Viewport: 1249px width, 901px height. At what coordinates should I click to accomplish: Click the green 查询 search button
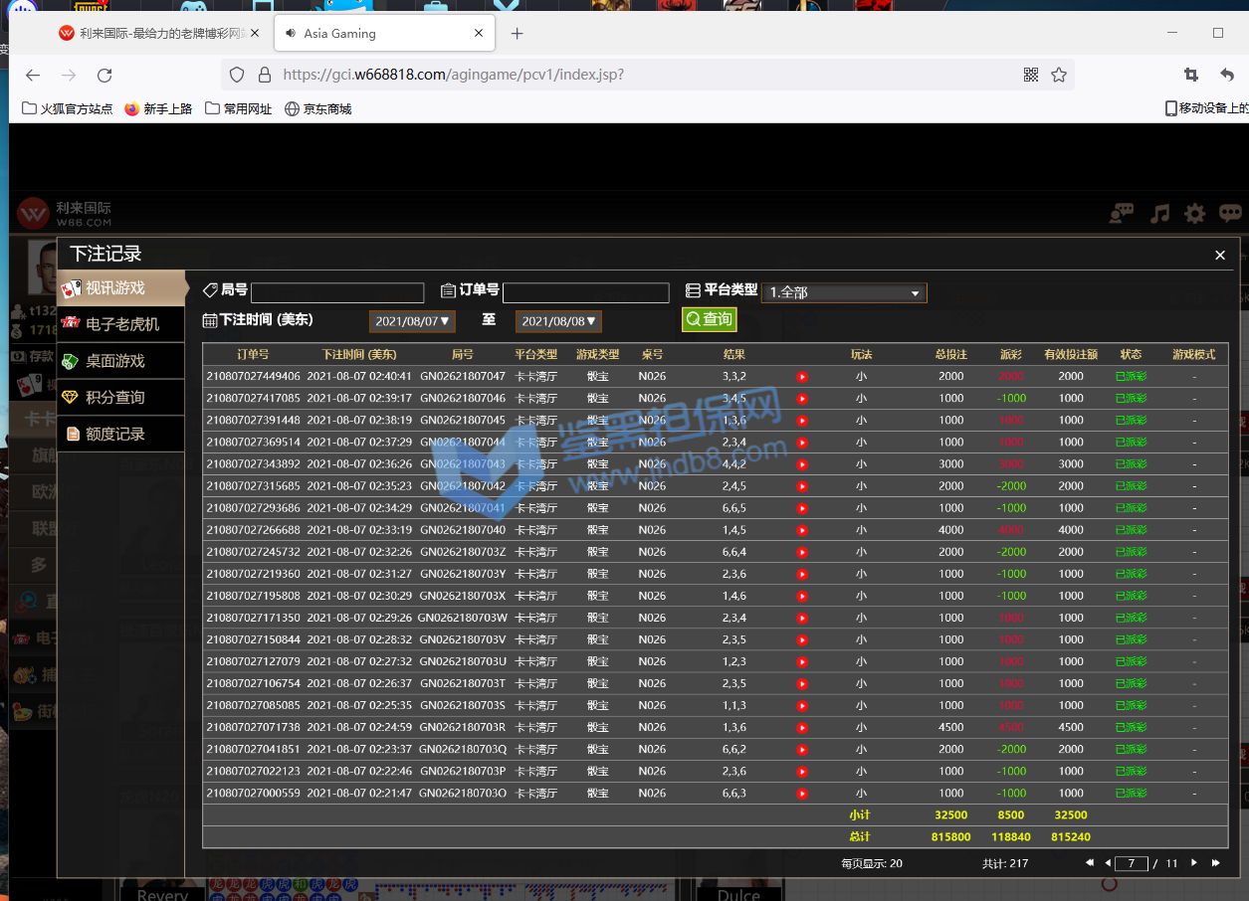click(709, 319)
